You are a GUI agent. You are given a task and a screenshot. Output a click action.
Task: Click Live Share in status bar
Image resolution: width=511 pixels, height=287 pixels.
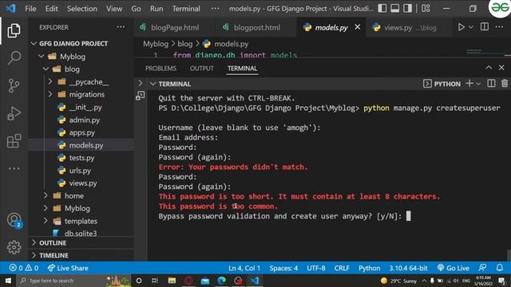[x=68, y=268]
